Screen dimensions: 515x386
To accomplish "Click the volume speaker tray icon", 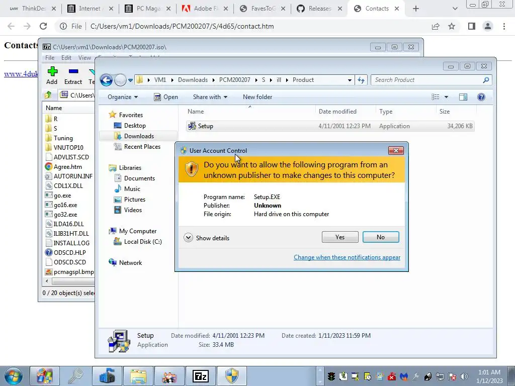I will pyautogui.click(x=464, y=376).
